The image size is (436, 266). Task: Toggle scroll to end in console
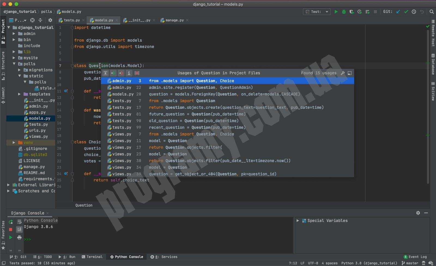(x=19, y=230)
